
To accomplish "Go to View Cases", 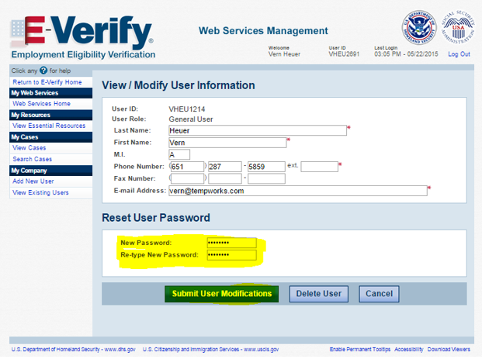I will (x=29, y=148).
